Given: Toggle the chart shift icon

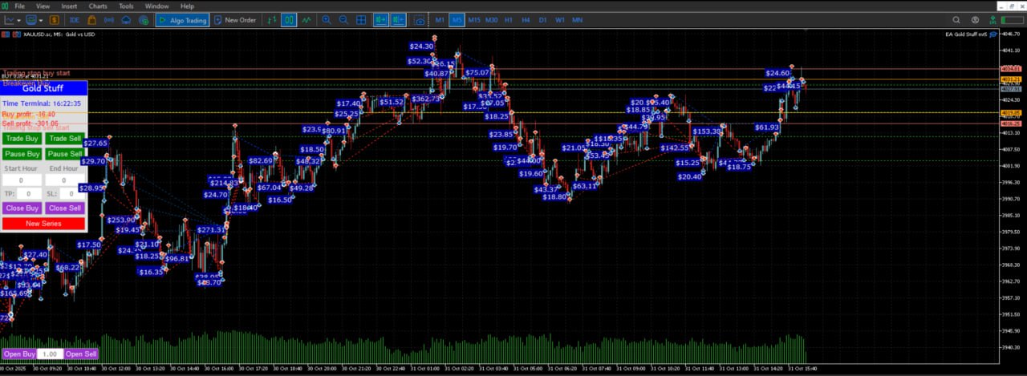Looking at the screenshot, I should tap(398, 20).
